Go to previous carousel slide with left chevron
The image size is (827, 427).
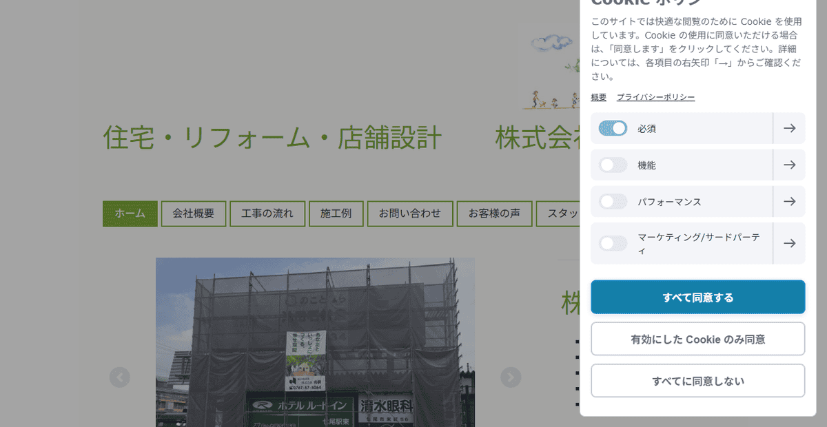coord(120,377)
